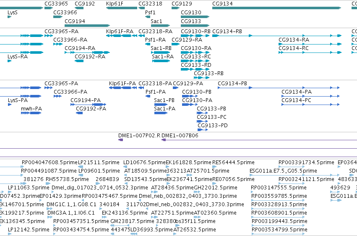The height and width of the screenshot is (236, 357).
Task: Click the CG32318-RA transcript label
Action: pos(156,31)
